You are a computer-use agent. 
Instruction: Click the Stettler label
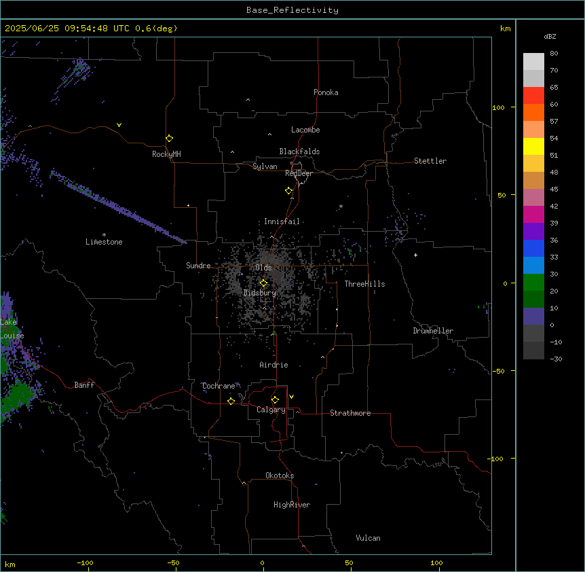pyautogui.click(x=430, y=161)
